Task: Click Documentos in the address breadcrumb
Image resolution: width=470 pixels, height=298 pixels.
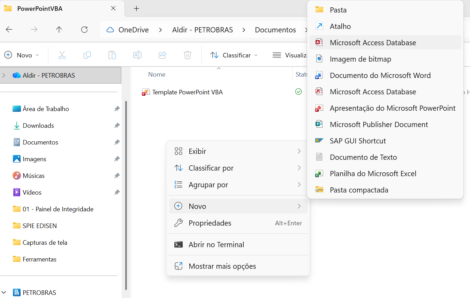Action: coord(275,30)
